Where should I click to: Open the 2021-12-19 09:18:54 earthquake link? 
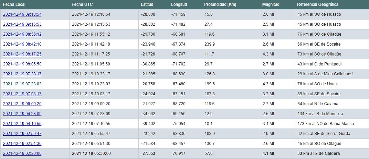[x=22, y=14]
